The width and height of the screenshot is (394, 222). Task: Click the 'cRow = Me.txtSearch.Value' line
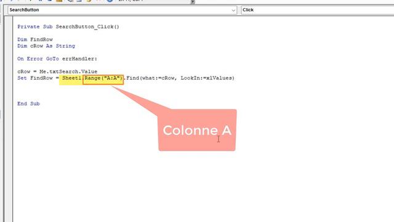click(57, 72)
